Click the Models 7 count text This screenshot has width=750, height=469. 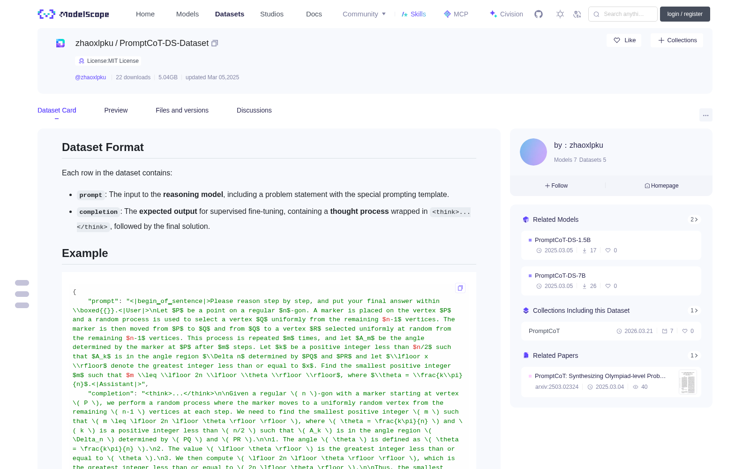coord(565,160)
